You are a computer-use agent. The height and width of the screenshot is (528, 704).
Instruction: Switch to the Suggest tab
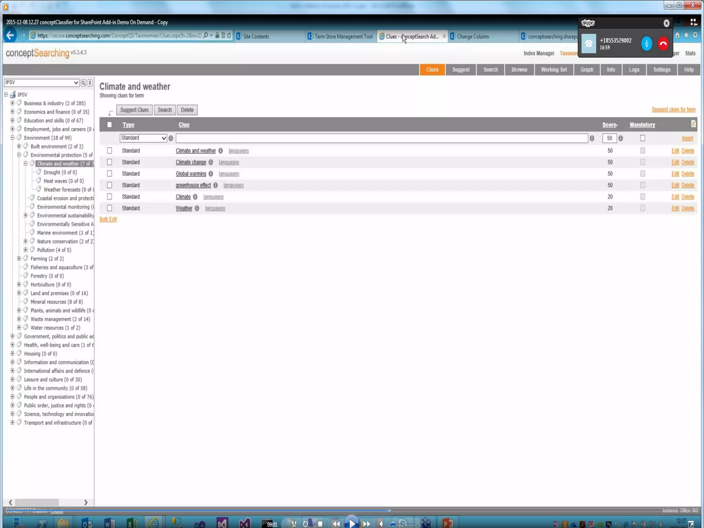pyautogui.click(x=461, y=69)
